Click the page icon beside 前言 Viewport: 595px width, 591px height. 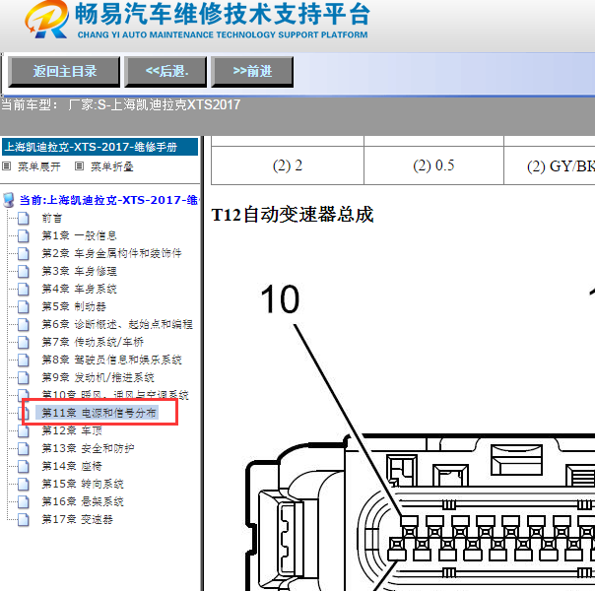pos(23,218)
